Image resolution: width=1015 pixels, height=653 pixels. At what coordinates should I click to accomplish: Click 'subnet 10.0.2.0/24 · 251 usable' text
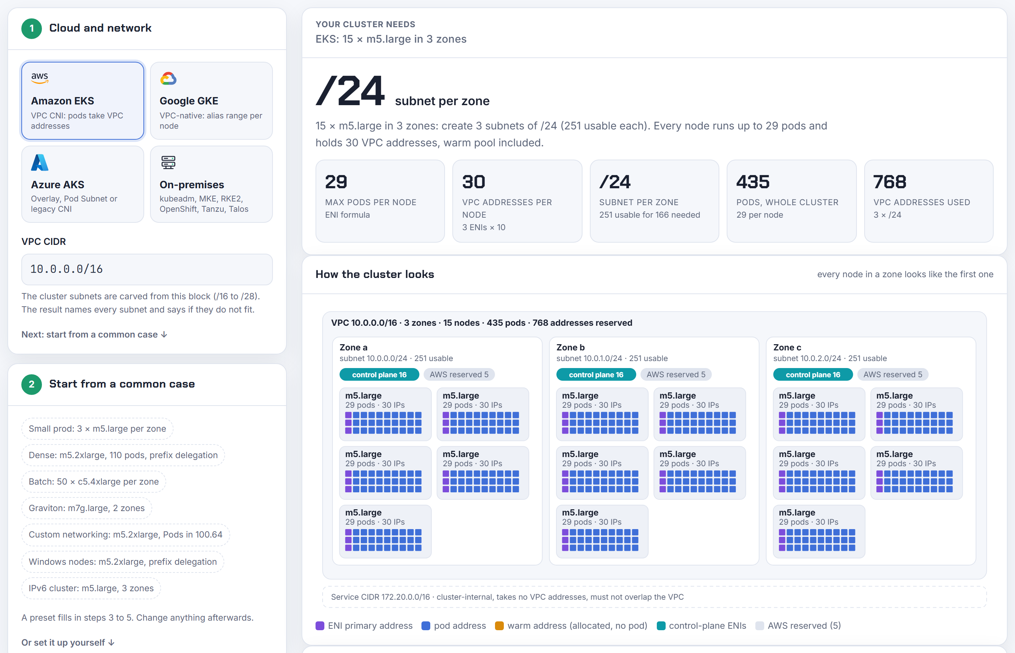(x=830, y=358)
